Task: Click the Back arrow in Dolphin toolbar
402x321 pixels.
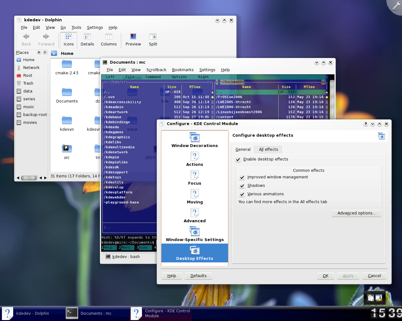Action: pos(26,40)
